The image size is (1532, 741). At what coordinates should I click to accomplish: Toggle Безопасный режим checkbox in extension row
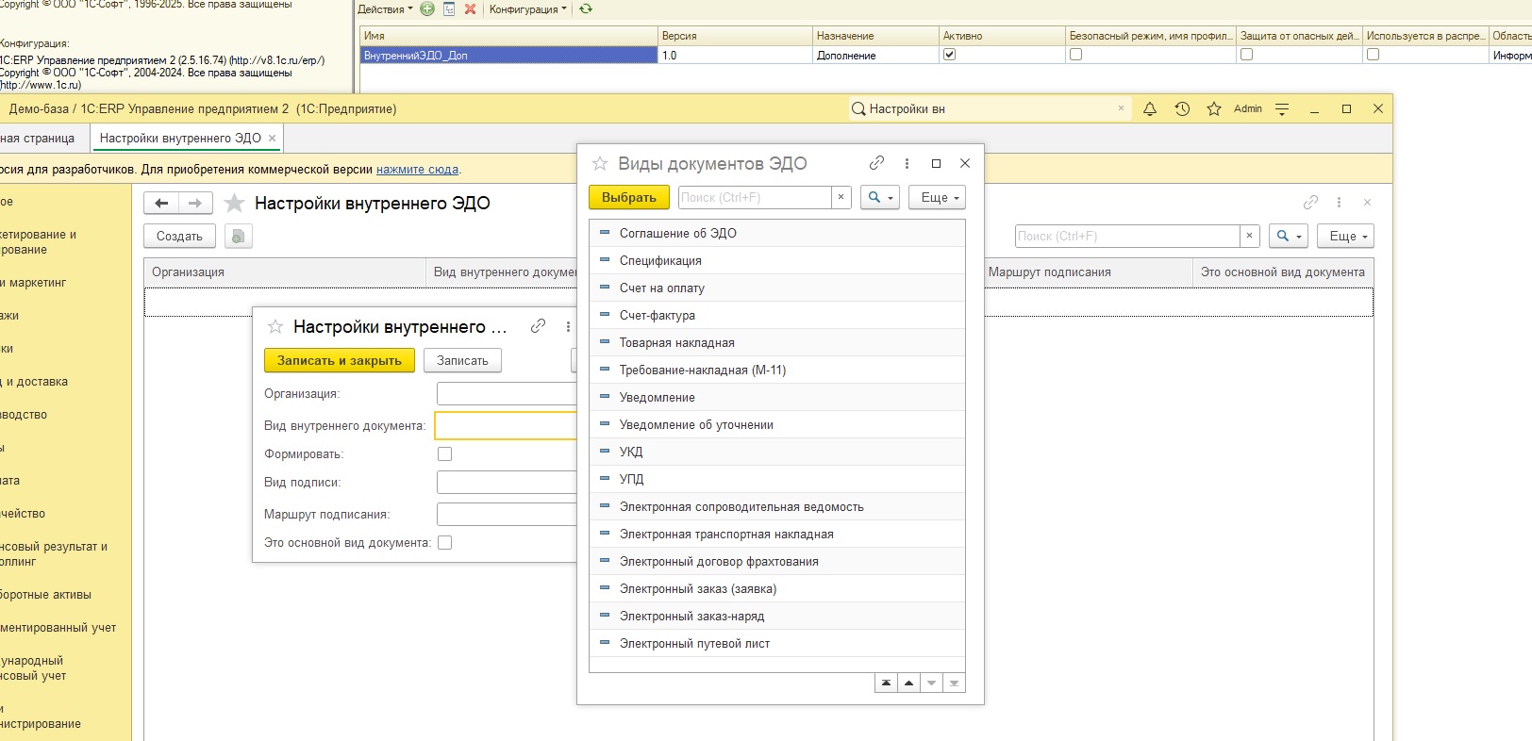pos(1075,55)
